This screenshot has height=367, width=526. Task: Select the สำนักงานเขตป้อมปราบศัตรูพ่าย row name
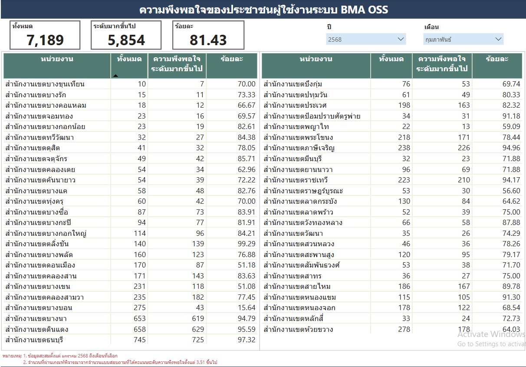pos(312,116)
